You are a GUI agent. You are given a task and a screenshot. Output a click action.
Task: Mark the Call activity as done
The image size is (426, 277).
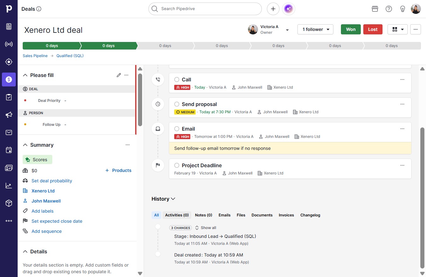click(177, 80)
